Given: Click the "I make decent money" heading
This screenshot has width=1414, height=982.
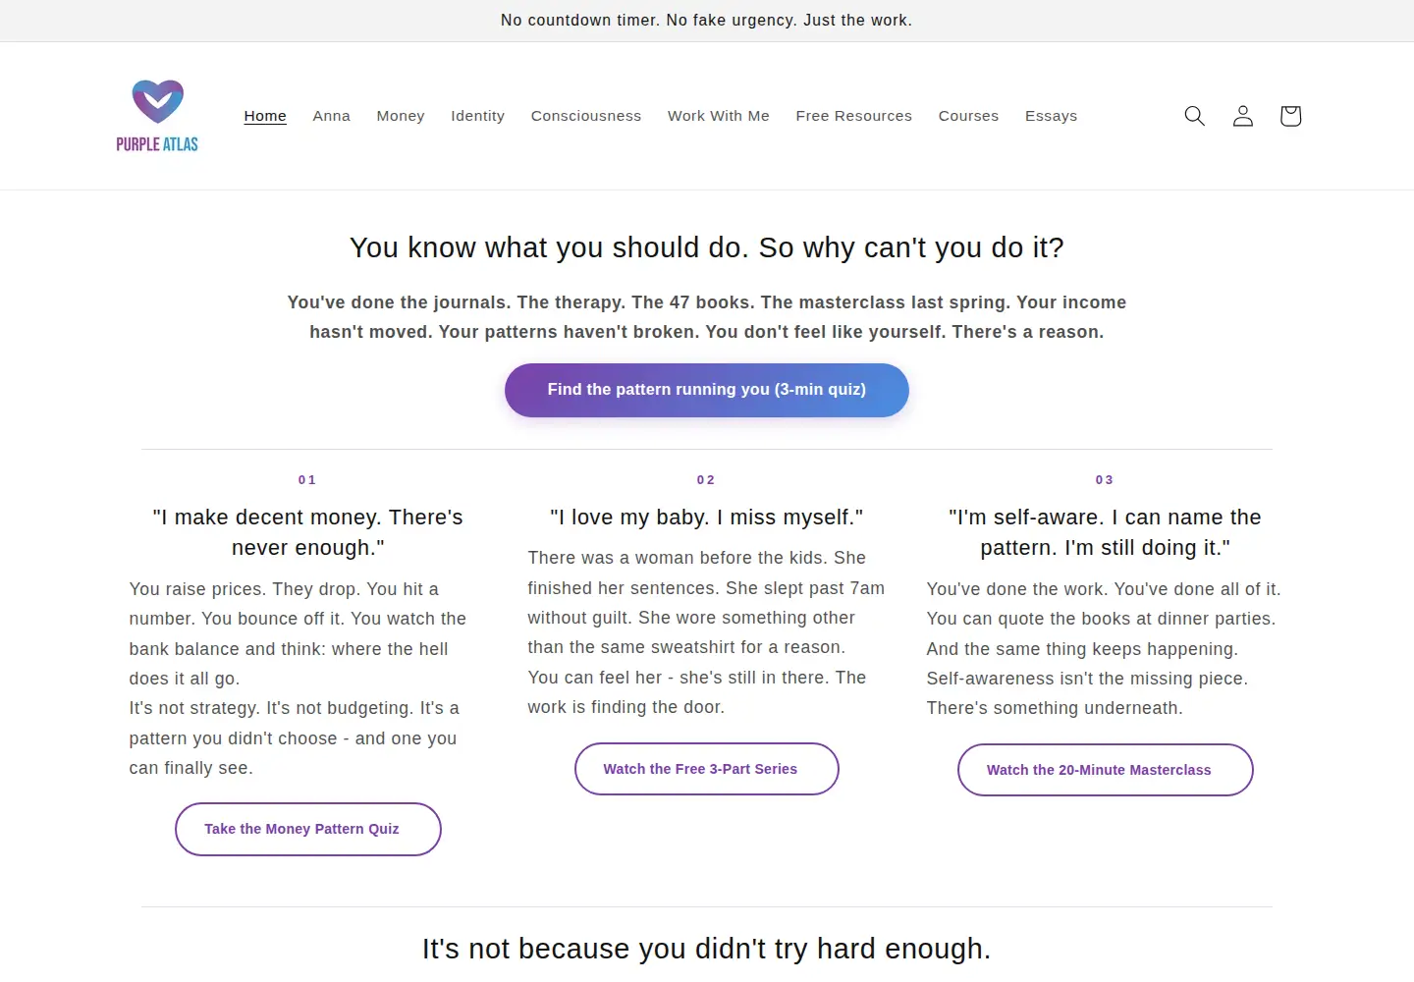Looking at the screenshot, I should click(x=308, y=532).
